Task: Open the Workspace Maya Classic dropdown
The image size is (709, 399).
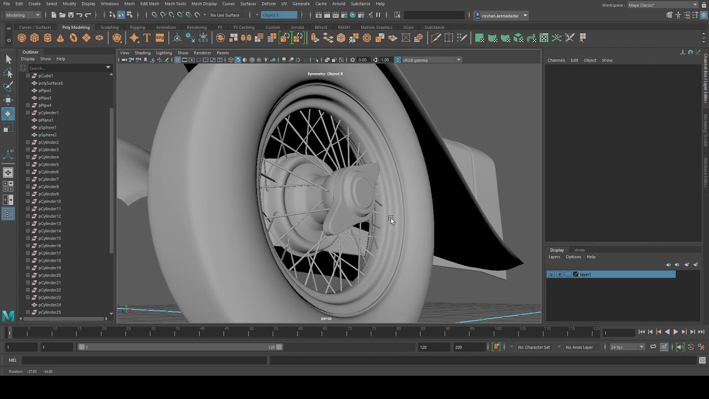Action: pos(662,5)
